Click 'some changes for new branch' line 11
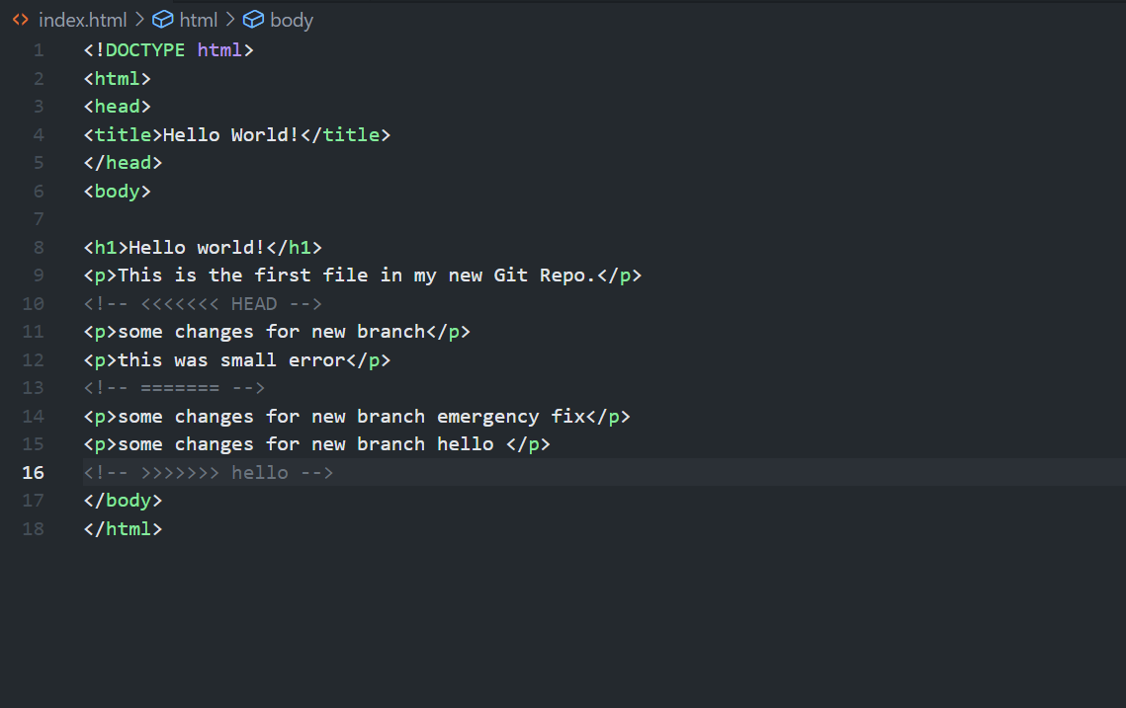1126x708 pixels. tap(277, 332)
